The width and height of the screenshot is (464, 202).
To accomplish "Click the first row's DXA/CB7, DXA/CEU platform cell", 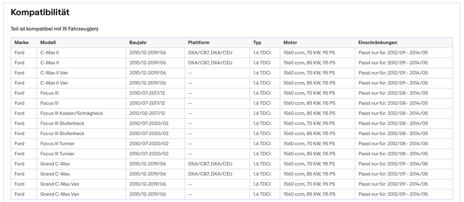I will click(x=210, y=53).
